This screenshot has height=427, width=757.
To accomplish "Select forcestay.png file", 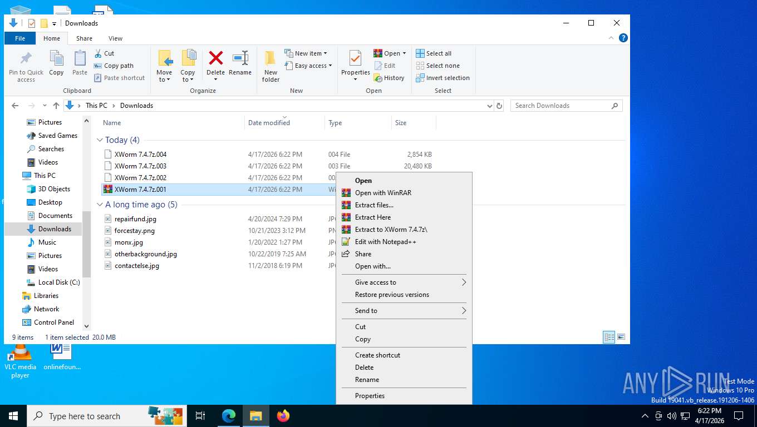I will 135,231.
